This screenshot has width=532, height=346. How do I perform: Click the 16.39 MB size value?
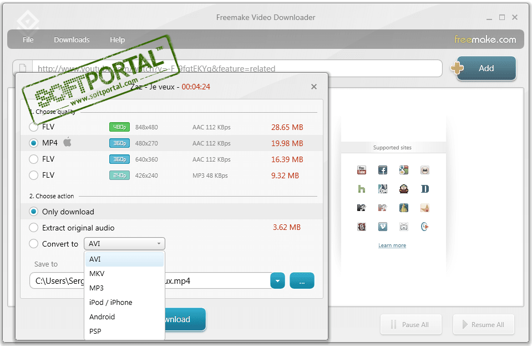(x=287, y=159)
